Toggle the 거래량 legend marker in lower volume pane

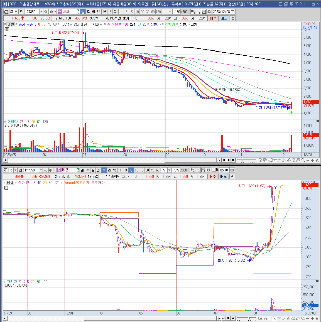(x=4, y=282)
